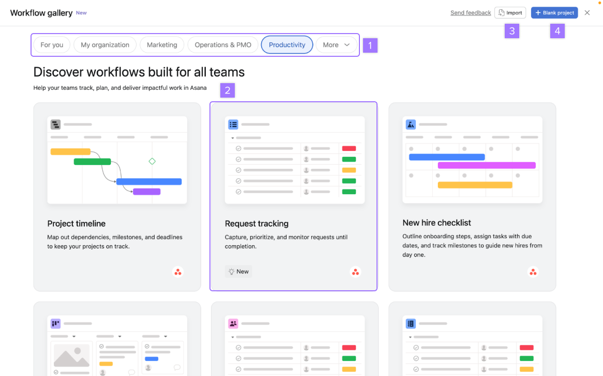The width and height of the screenshot is (603, 376).
Task: Open the Request tracking preview thumbnail
Action: click(x=295, y=160)
